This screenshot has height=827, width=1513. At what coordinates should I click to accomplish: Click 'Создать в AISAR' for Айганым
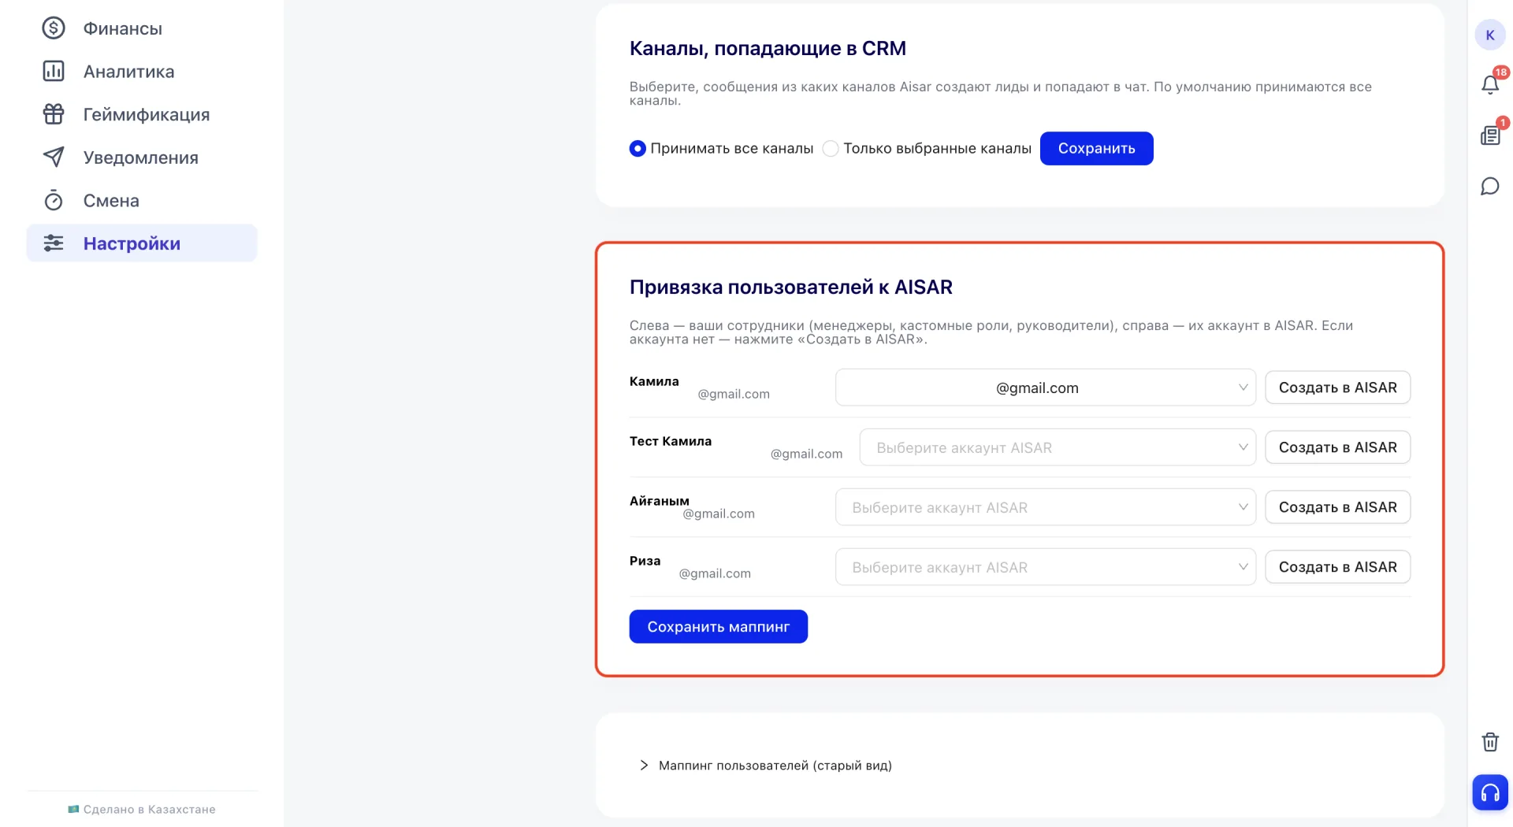click(x=1337, y=507)
